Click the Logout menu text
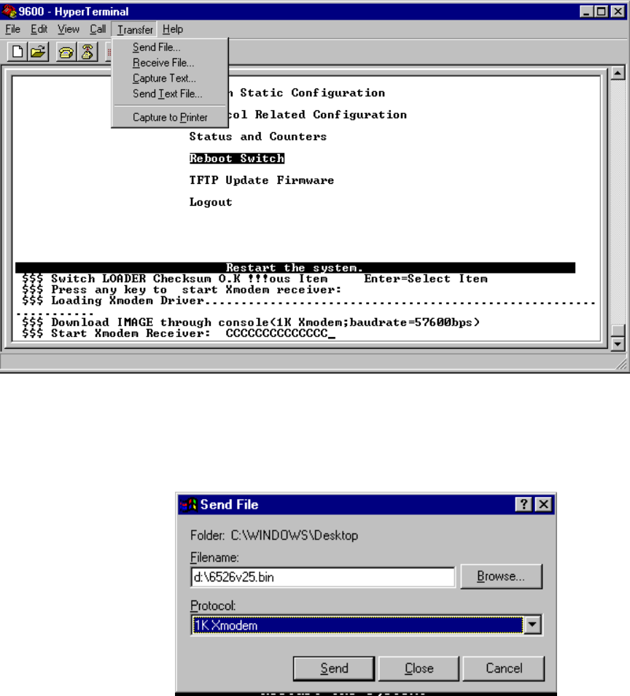 point(211,202)
